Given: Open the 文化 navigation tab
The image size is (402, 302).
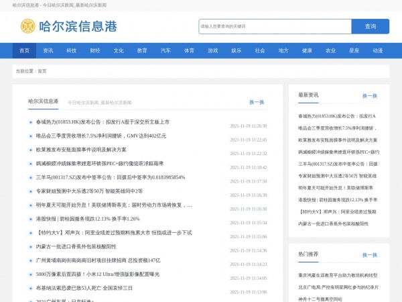Looking at the screenshot, I should (x=119, y=50).
